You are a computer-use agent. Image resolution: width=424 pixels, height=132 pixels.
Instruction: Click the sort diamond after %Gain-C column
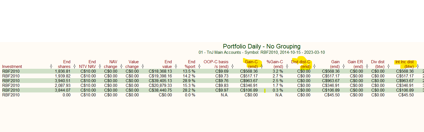(287, 67)
